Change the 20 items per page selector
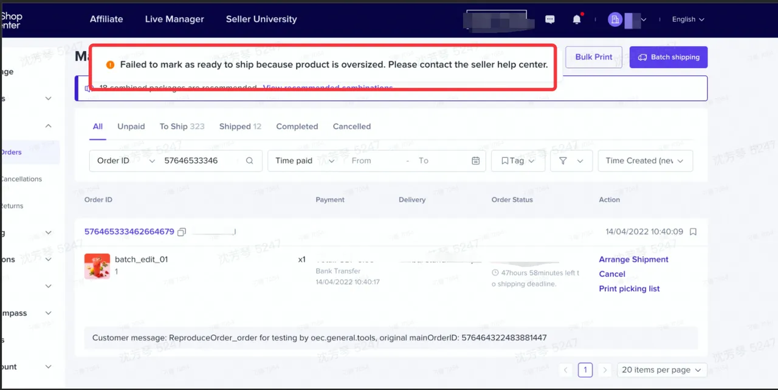Screen dimensions: 778x390 point(661,370)
